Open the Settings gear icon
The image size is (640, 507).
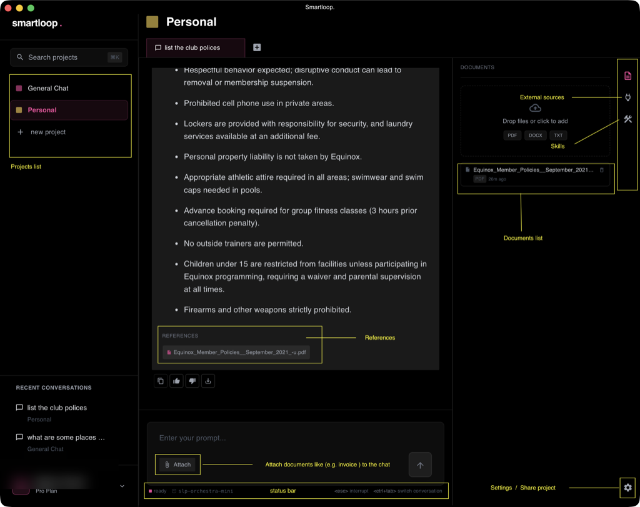627,488
